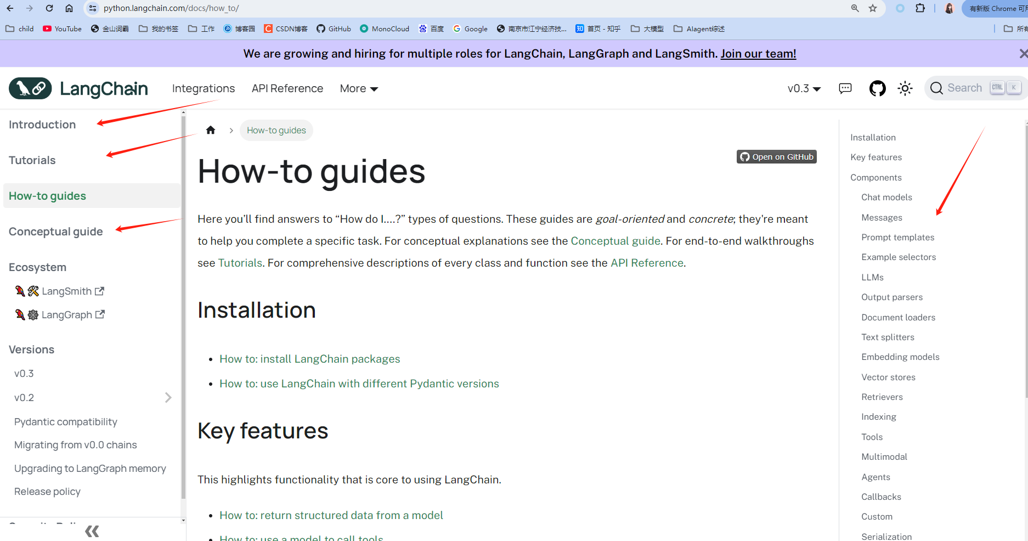Jump to Retrievers in table of contents
This screenshot has height=541, width=1028.
point(882,397)
